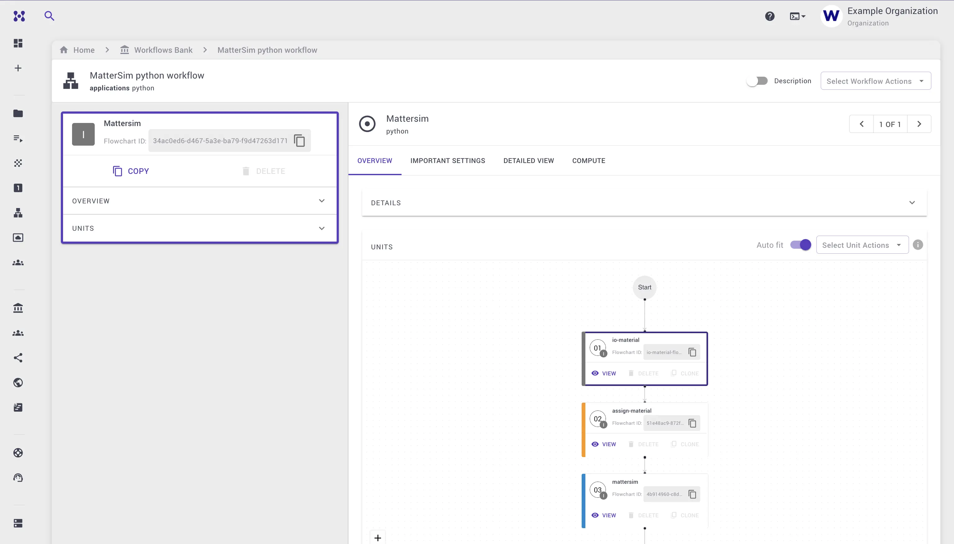Select the 03 unit number badge

(597, 490)
